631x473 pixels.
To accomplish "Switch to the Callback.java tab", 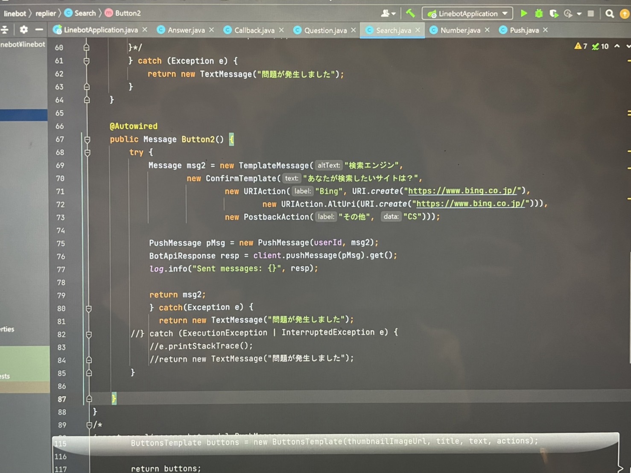I will click(254, 30).
